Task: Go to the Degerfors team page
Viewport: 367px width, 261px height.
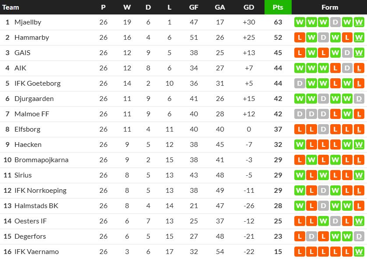Action: click(30, 237)
